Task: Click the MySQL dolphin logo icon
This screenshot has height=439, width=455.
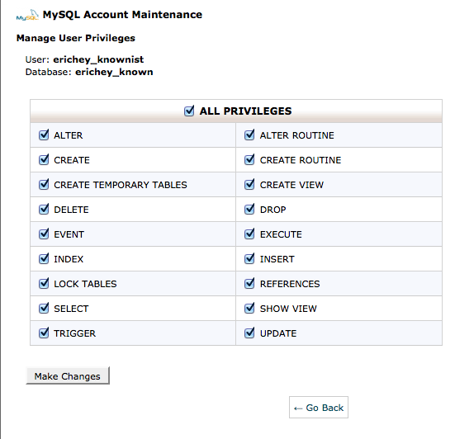Action: [27, 15]
